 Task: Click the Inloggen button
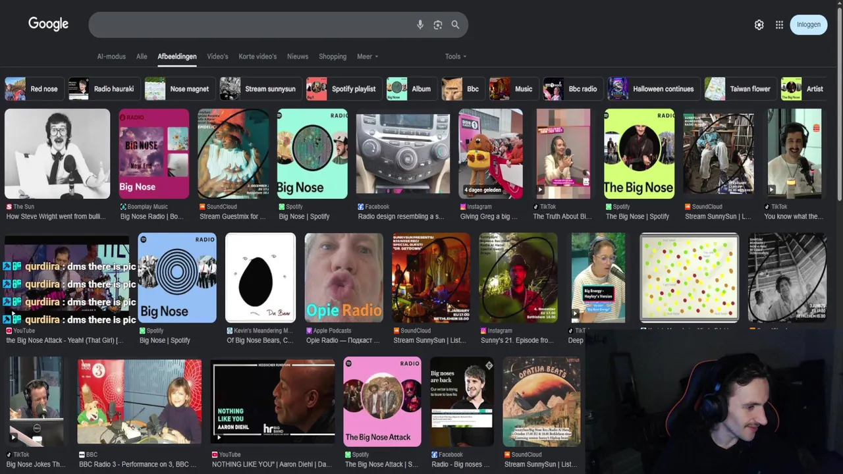pos(809,24)
